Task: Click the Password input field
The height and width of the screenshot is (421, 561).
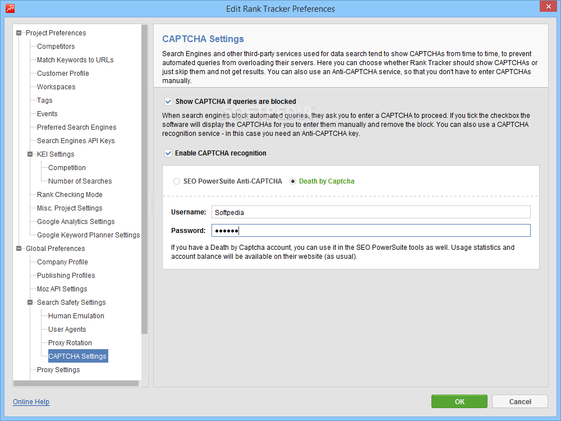Action: click(x=371, y=231)
